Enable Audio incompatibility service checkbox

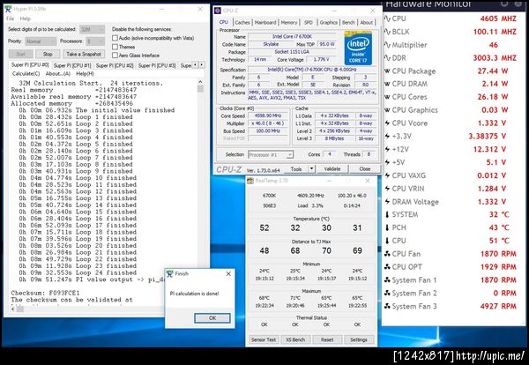[115, 38]
